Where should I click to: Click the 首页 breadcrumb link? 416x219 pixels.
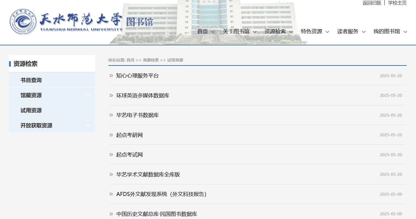tap(130, 60)
